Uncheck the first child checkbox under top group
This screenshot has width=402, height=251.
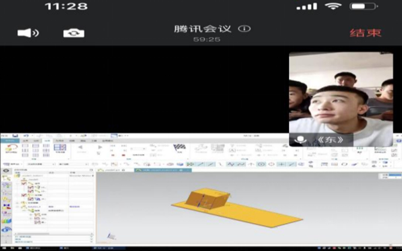(30, 187)
